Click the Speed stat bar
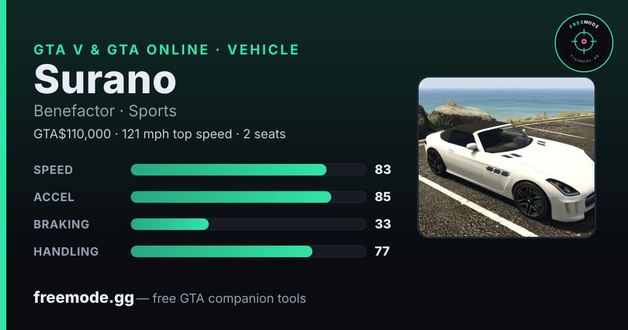 click(x=248, y=170)
